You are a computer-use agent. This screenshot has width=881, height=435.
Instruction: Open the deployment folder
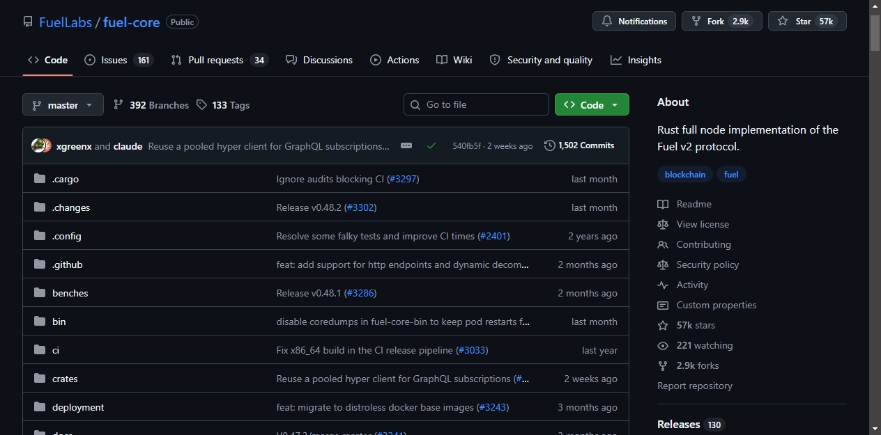pos(78,407)
